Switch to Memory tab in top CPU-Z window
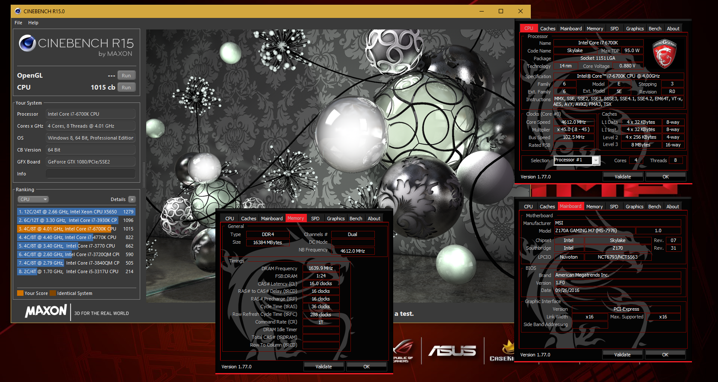Image resolution: width=718 pixels, height=382 pixels. point(595,29)
